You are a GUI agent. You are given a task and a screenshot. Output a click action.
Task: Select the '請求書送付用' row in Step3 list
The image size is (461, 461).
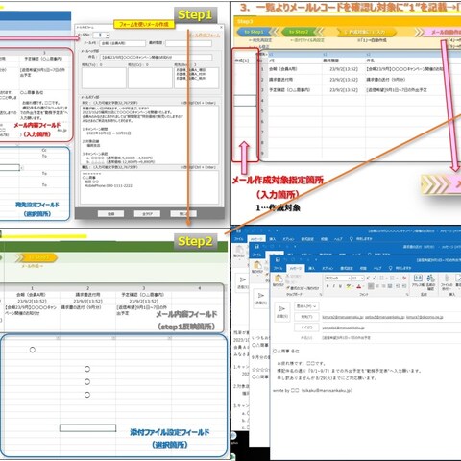tap(360, 80)
